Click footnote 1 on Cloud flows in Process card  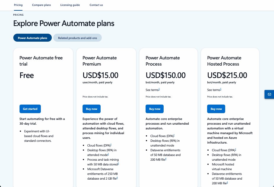174,135
